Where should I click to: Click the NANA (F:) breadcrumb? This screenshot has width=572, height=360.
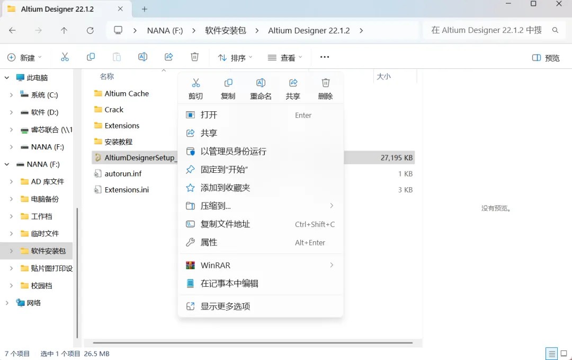click(165, 31)
